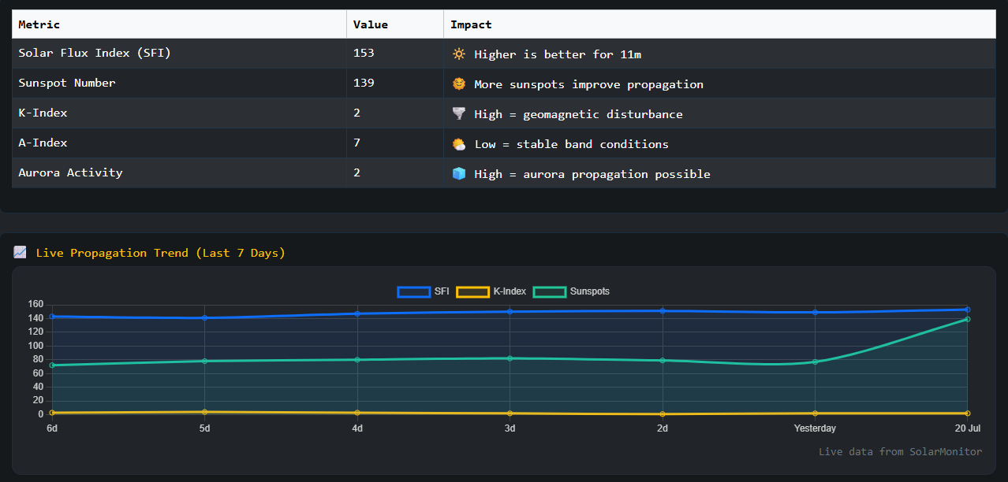Click the tornado icon in the K-Index row

pyautogui.click(x=458, y=114)
